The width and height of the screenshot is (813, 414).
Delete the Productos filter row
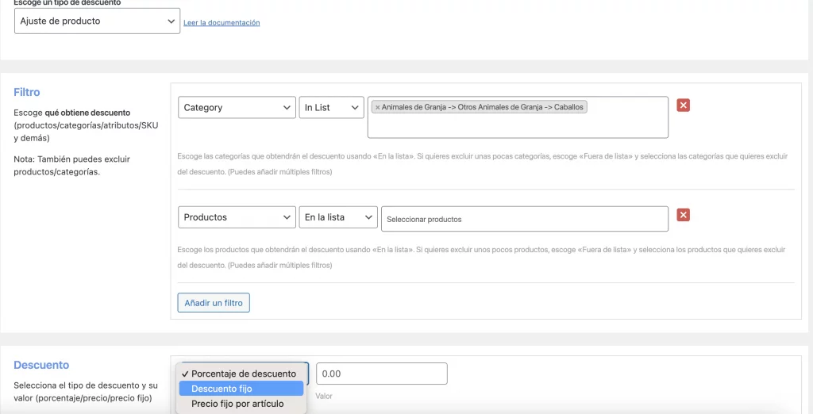point(683,215)
